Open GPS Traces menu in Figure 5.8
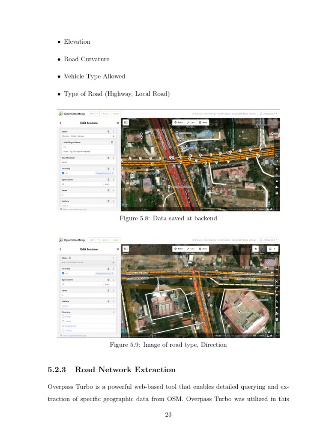The image size is (329, 439). [x=197, y=114]
